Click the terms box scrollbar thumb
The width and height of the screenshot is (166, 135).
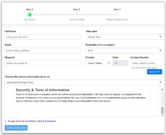coord(162,110)
